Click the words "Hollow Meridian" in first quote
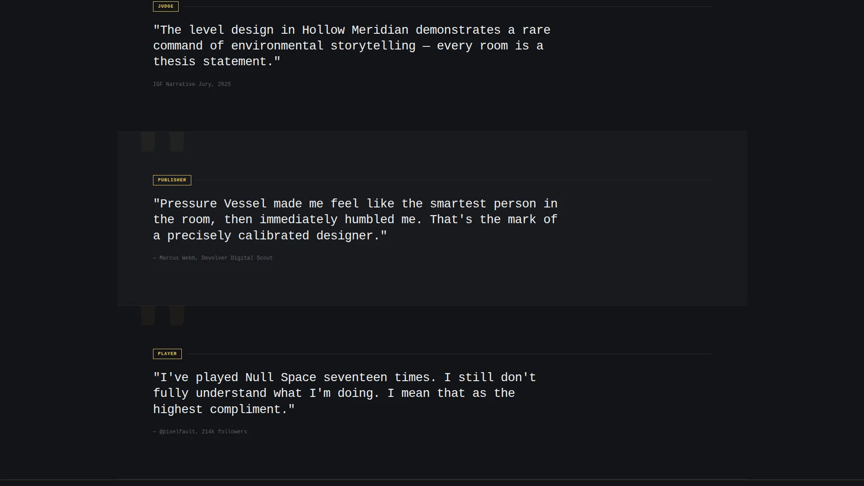864x486 pixels. [355, 30]
